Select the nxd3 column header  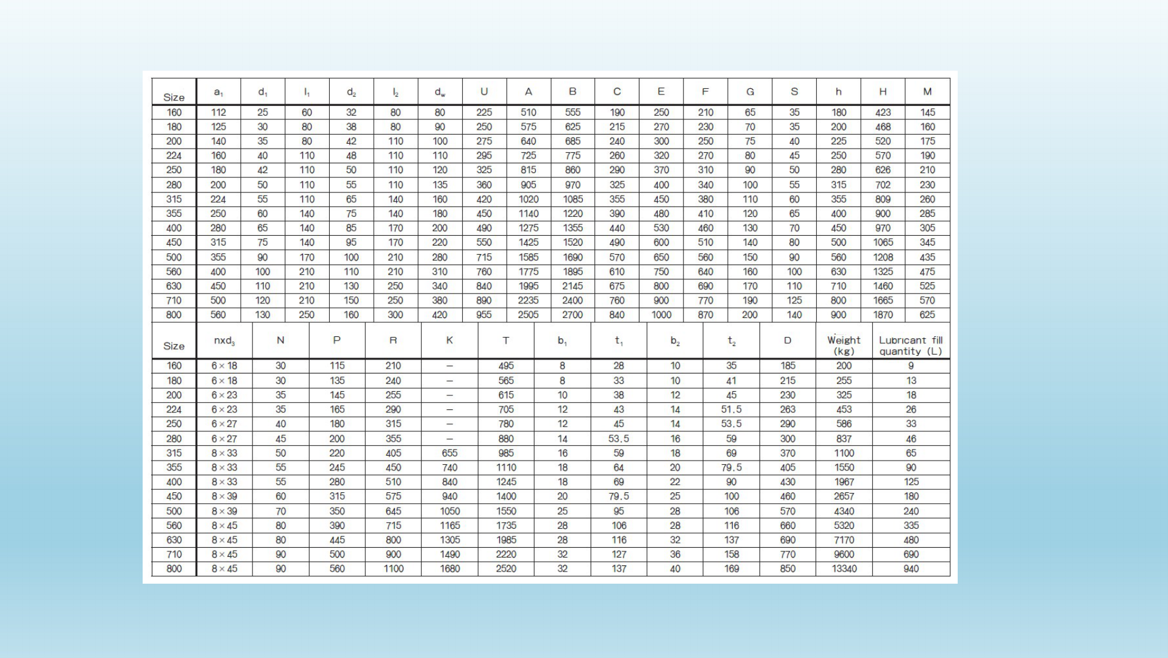click(x=224, y=341)
